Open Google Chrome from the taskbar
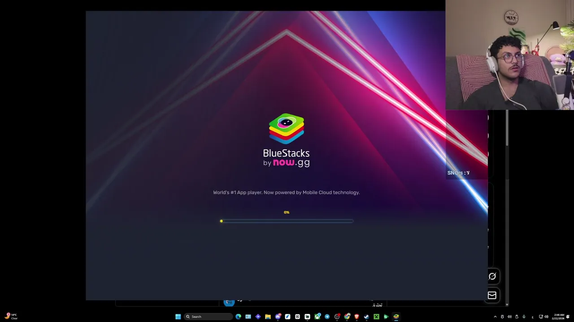Viewport: 574px width, 322px height. [347, 317]
